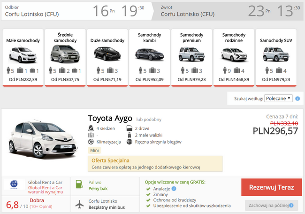Select the Samochody SUV category card
This screenshot has width=305, height=214.
tap(276, 58)
